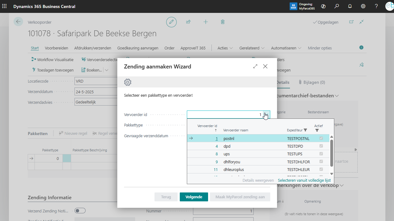Screen dimensions: 394x221
Task: Click Minder opties
Action: click(x=320, y=48)
